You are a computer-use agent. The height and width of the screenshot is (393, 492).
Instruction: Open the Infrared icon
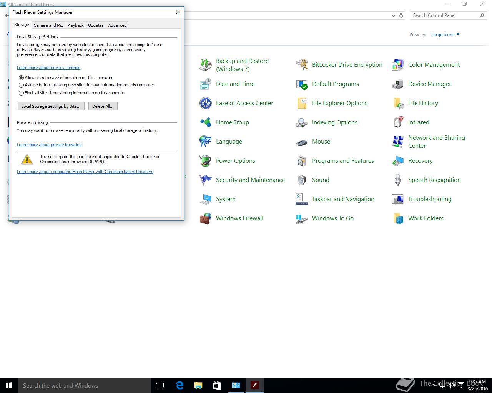tap(398, 122)
